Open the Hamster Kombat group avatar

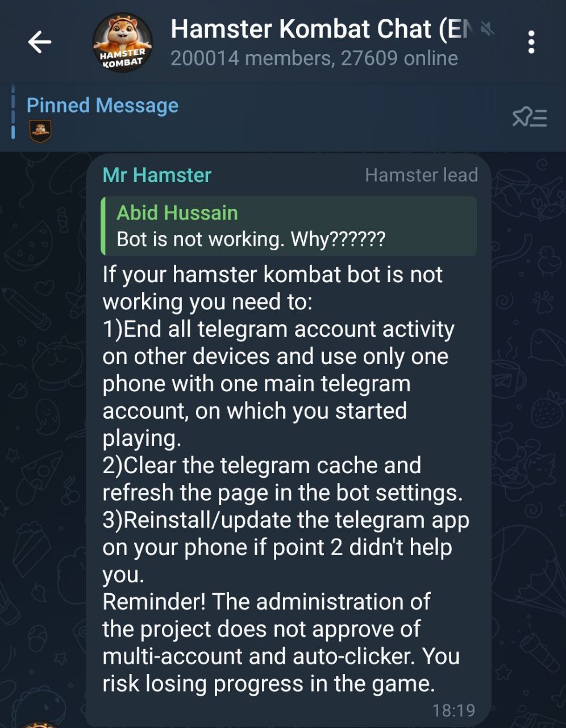(x=122, y=43)
